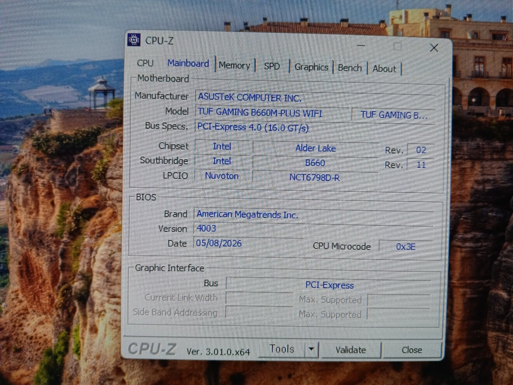The height and width of the screenshot is (385, 513).
Task: Click the Validate button
Action: point(351,350)
